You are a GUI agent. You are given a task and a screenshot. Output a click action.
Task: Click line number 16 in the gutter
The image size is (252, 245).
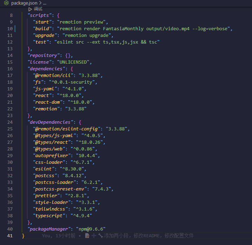10,69
